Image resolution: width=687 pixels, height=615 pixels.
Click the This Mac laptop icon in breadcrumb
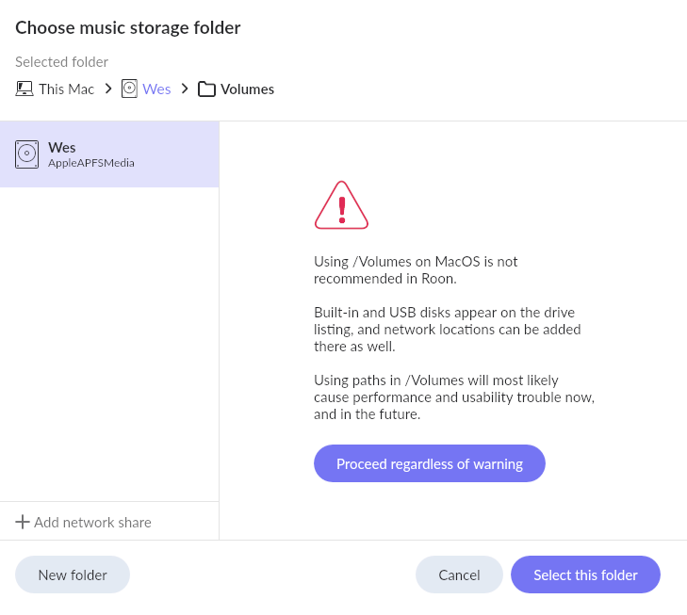pyautogui.click(x=25, y=89)
